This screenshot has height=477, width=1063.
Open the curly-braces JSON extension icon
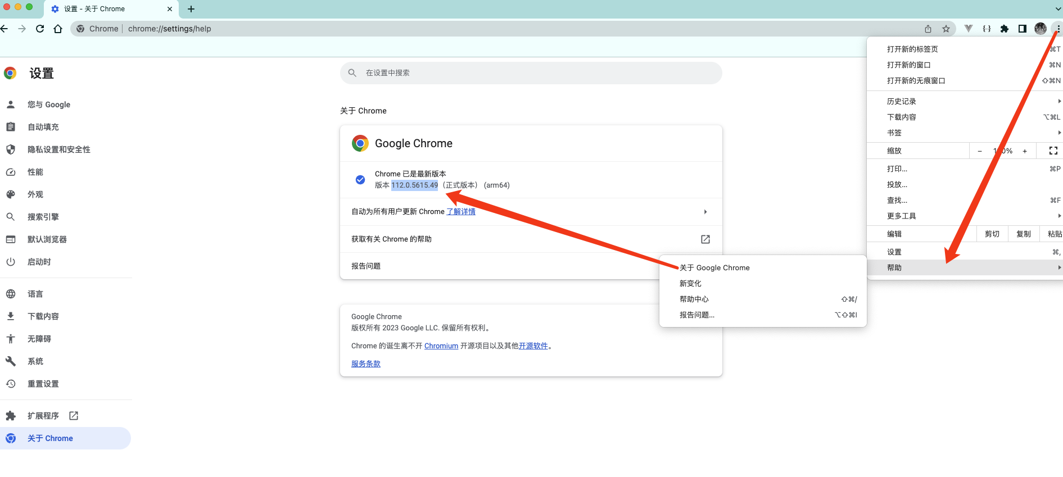point(987,29)
